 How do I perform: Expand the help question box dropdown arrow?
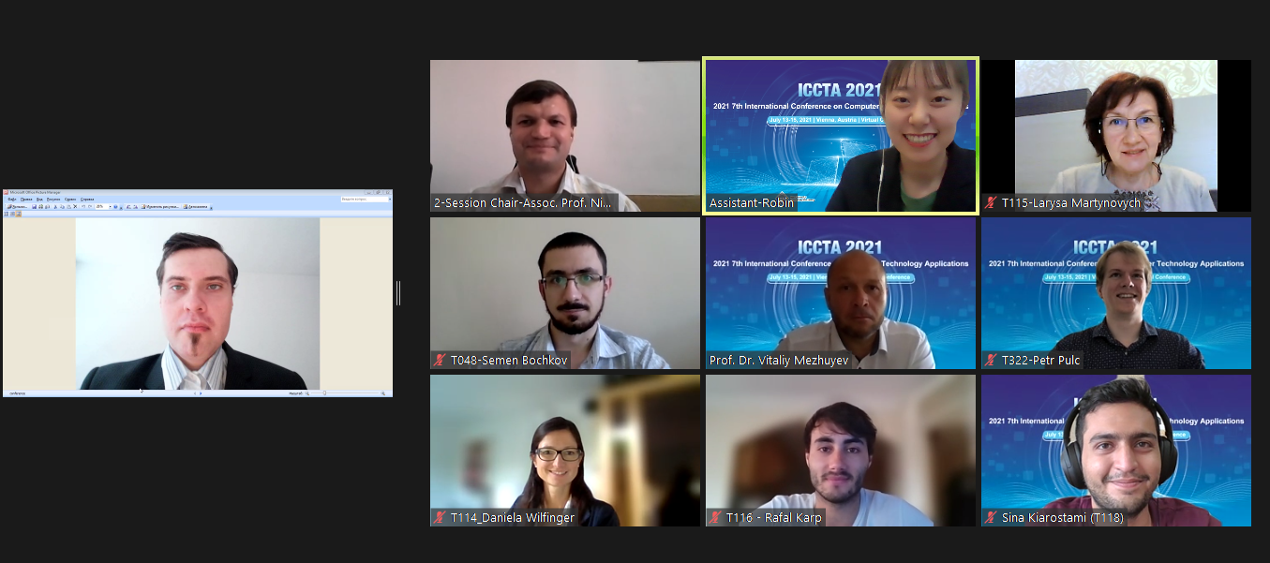click(390, 199)
